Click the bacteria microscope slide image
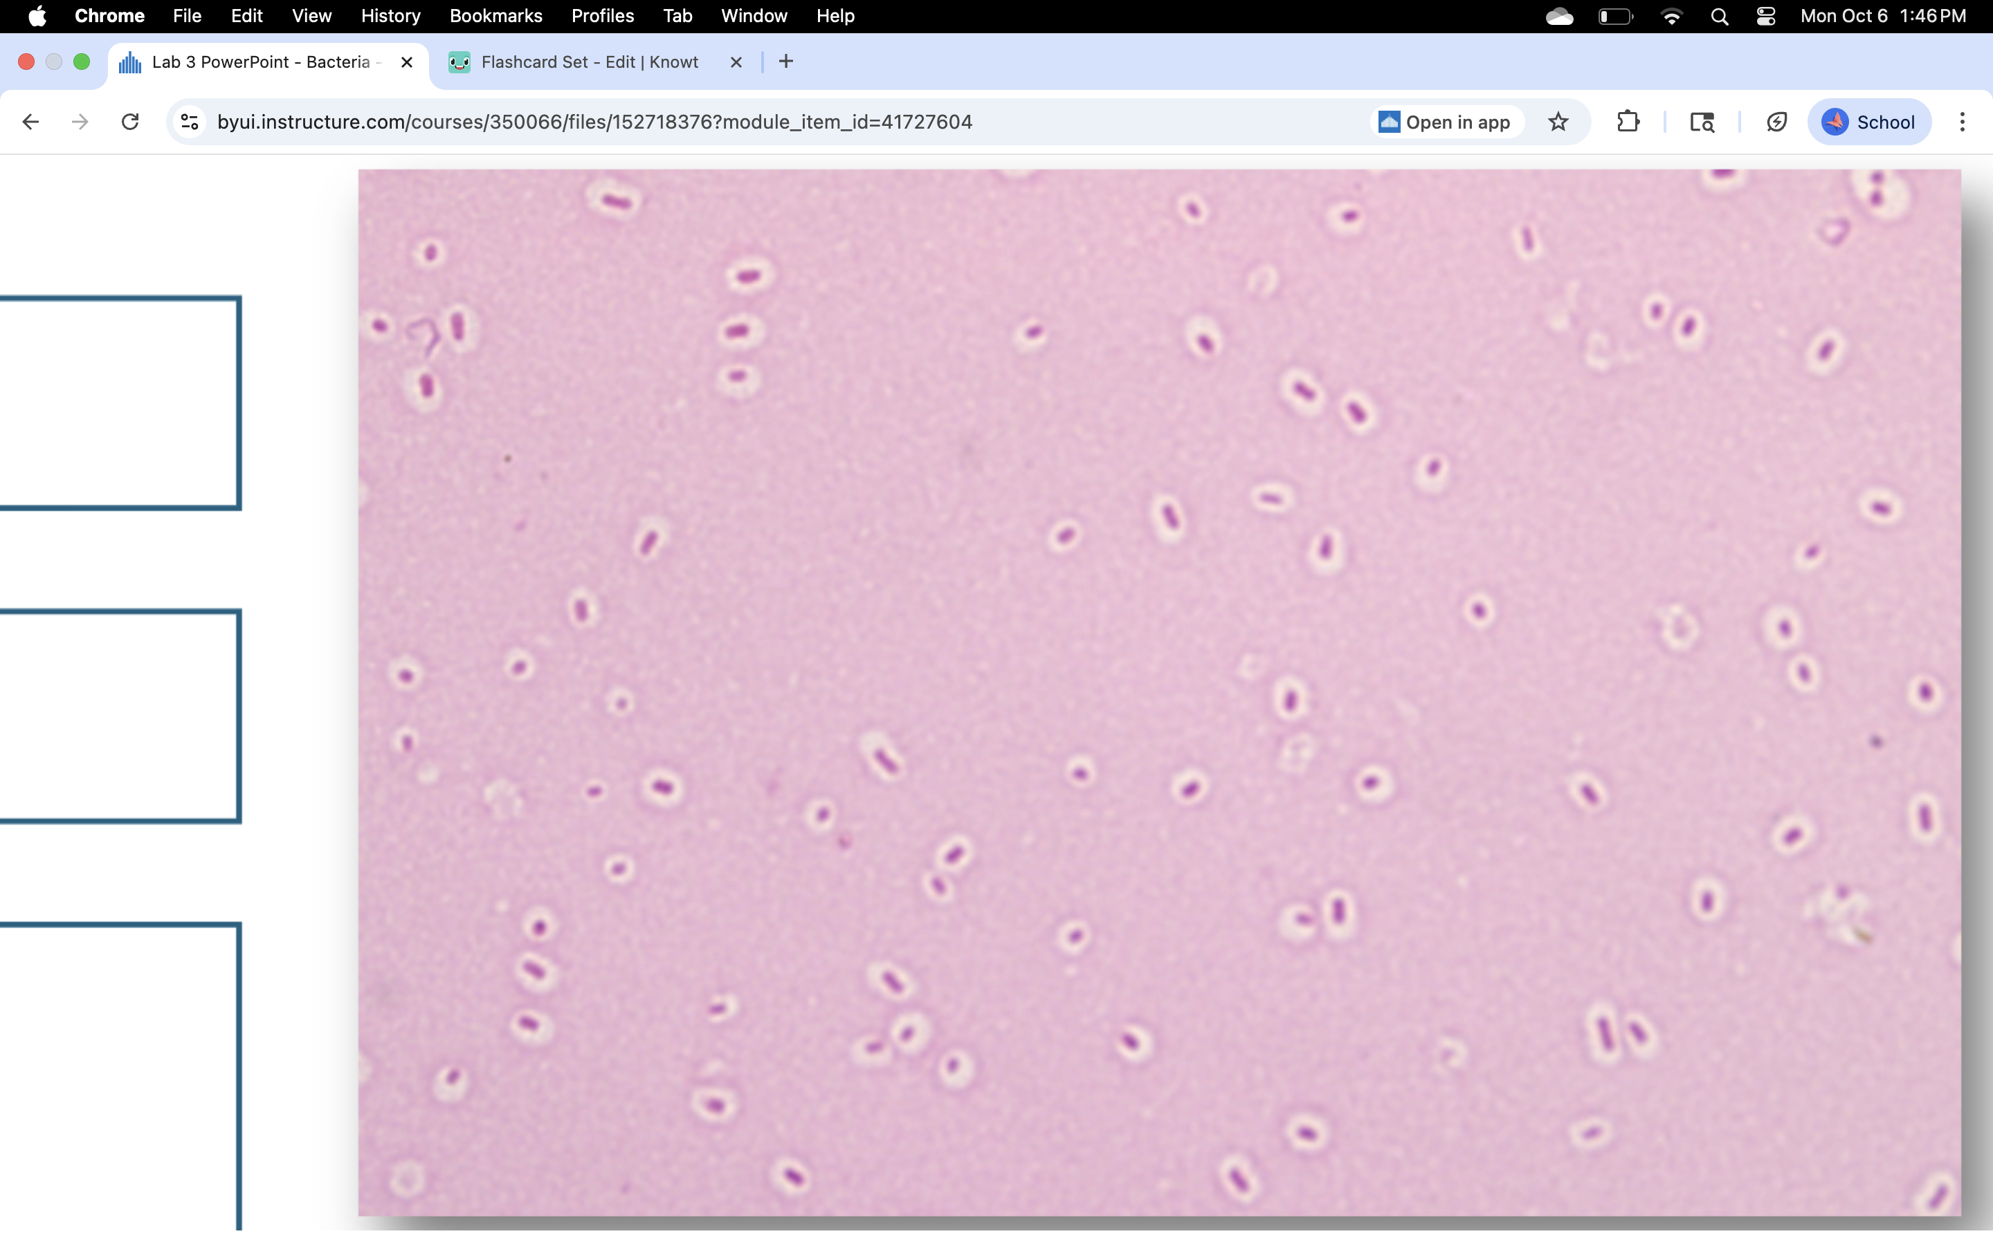Viewport: 1993px width, 1245px height. (x=1158, y=692)
